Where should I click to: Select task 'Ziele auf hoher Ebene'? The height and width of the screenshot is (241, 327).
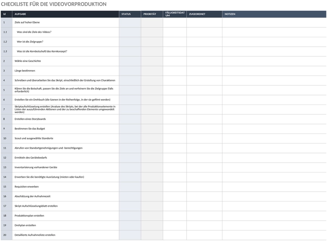[27, 22]
